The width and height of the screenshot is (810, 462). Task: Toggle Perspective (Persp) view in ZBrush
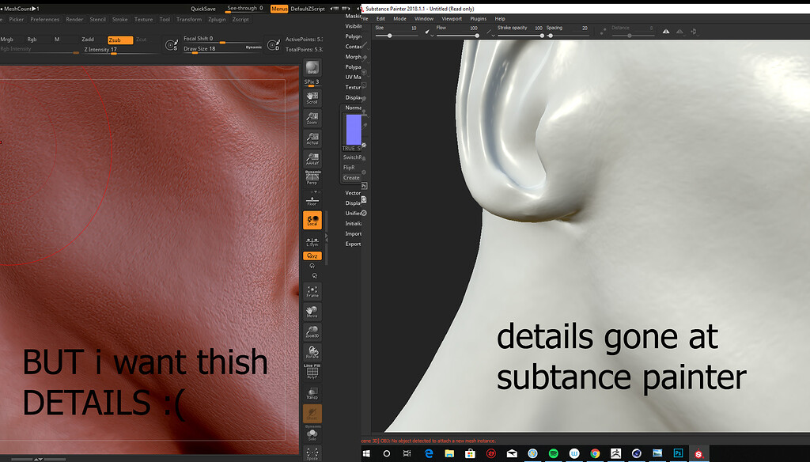(x=312, y=178)
